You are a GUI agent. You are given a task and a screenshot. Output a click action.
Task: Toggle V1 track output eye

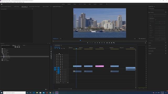point(62,68)
